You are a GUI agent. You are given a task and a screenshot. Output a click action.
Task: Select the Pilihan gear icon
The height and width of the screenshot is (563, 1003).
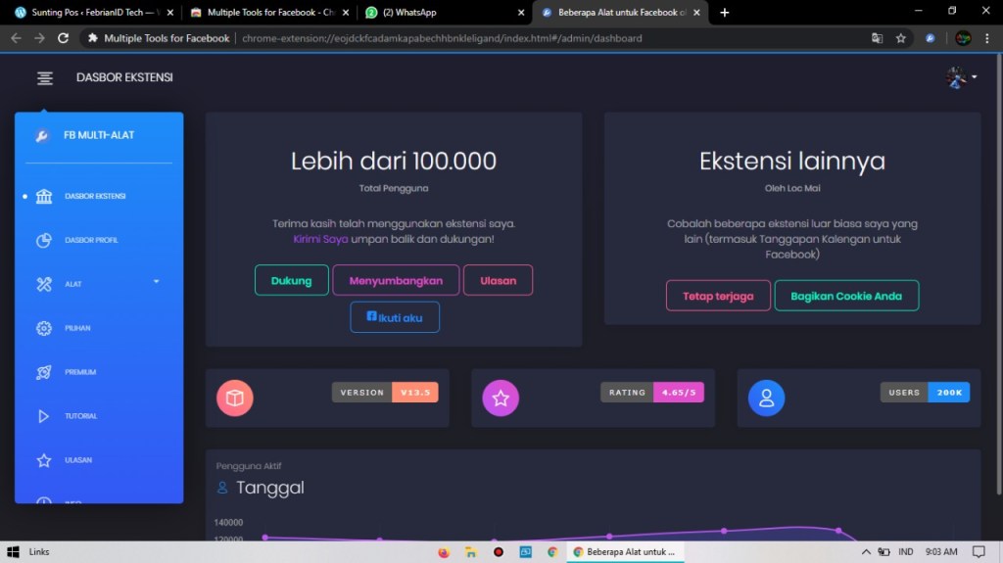[x=44, y=328]
